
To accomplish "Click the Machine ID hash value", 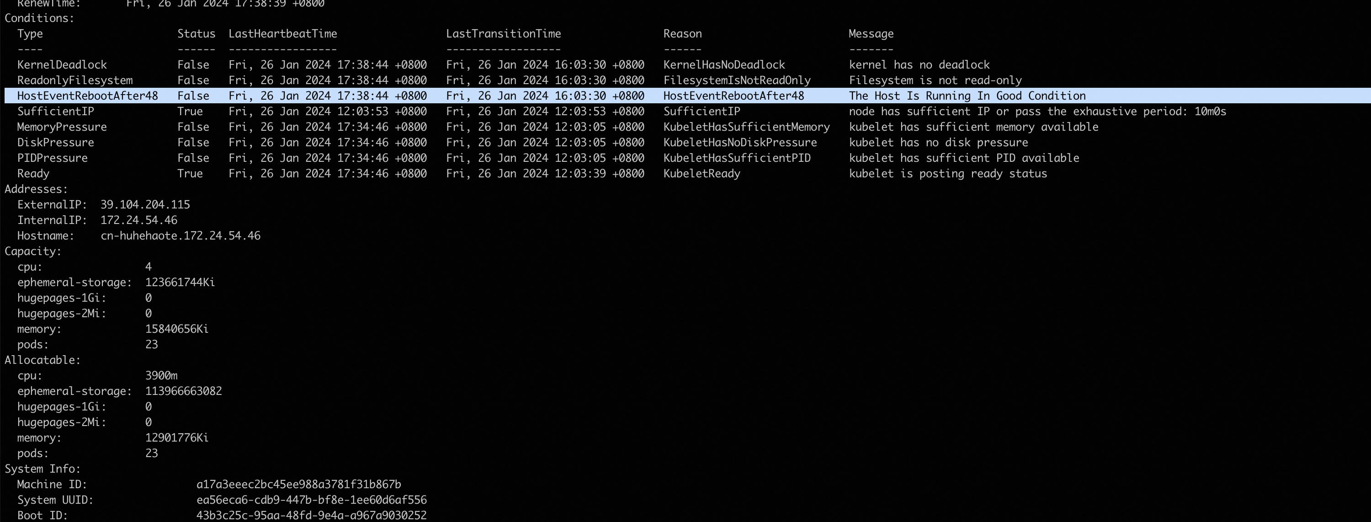I will [x=298, y=484].
